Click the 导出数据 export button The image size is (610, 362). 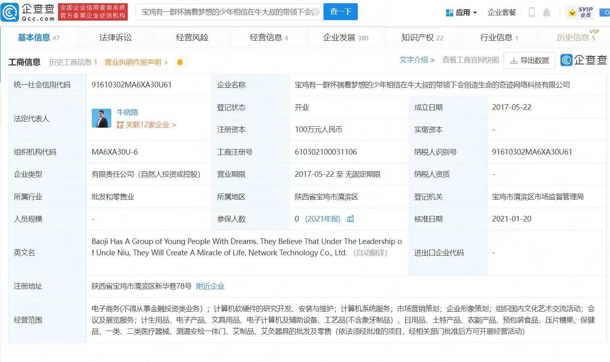[530, 60]
